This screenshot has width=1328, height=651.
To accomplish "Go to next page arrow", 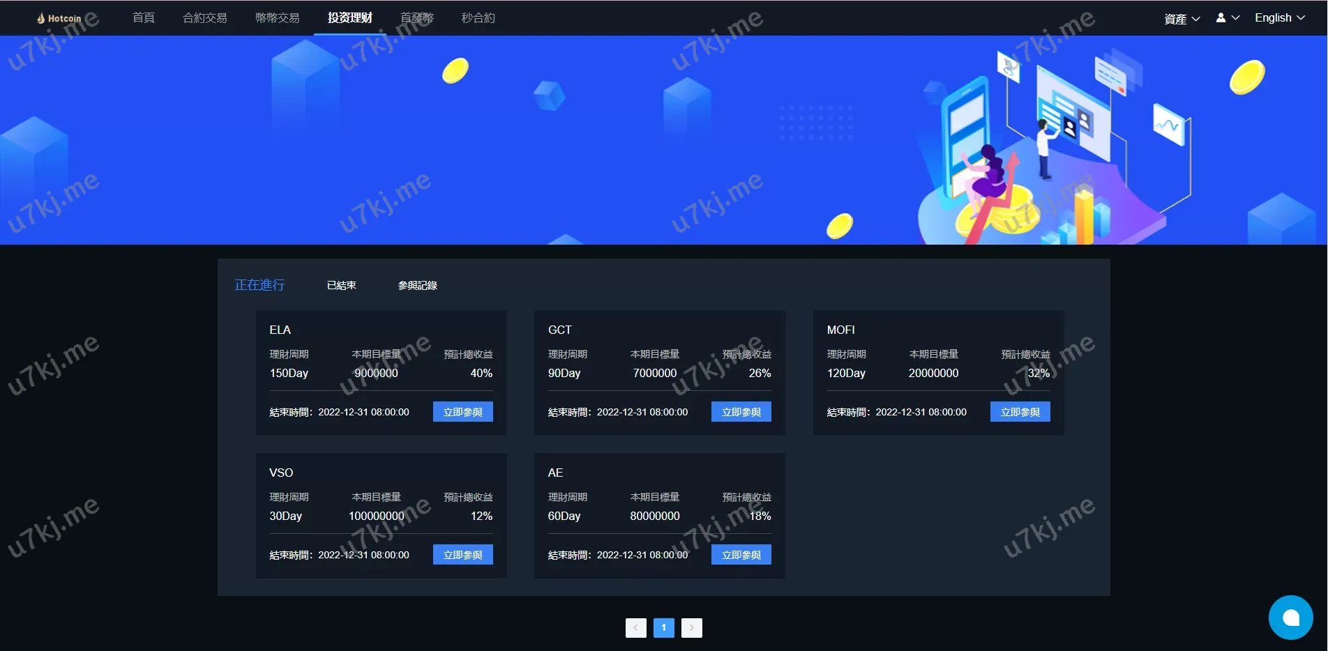I will tap(691, 628).
